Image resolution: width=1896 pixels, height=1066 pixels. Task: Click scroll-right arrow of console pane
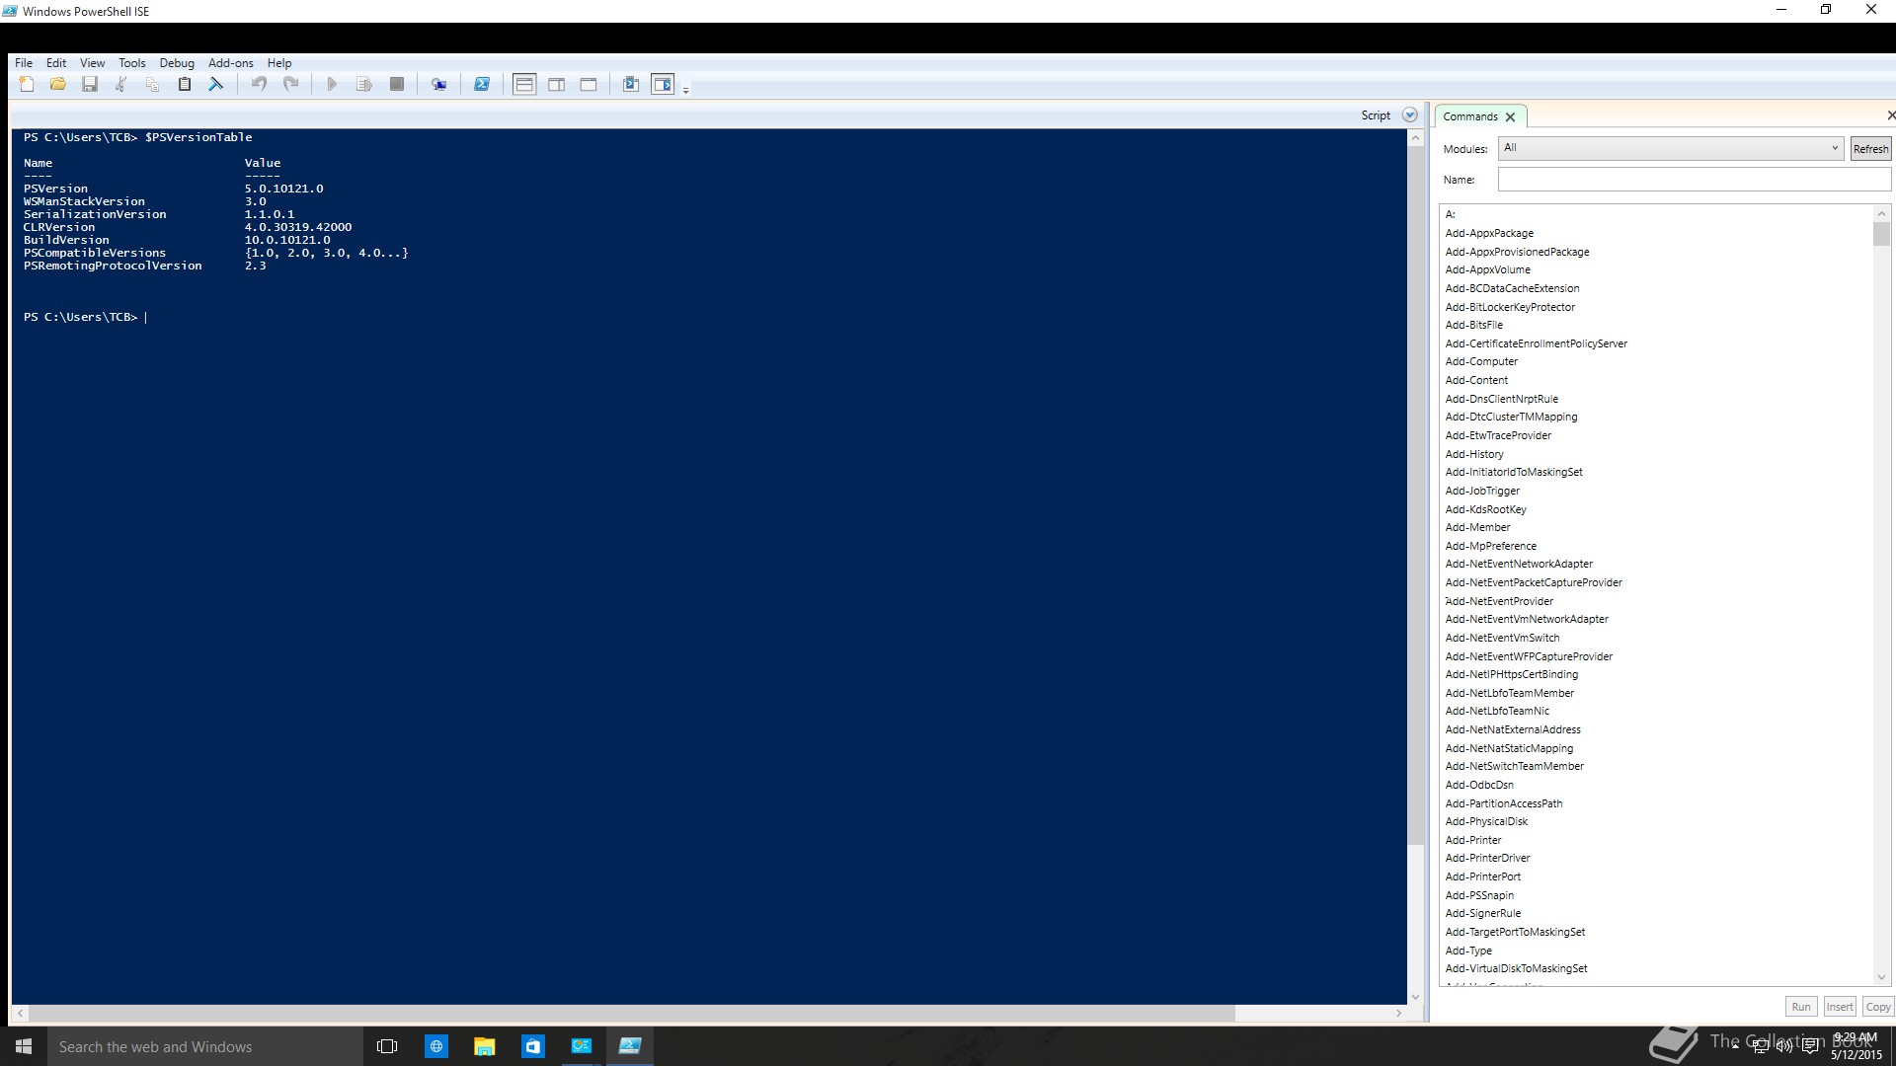pos(1398,1013)
